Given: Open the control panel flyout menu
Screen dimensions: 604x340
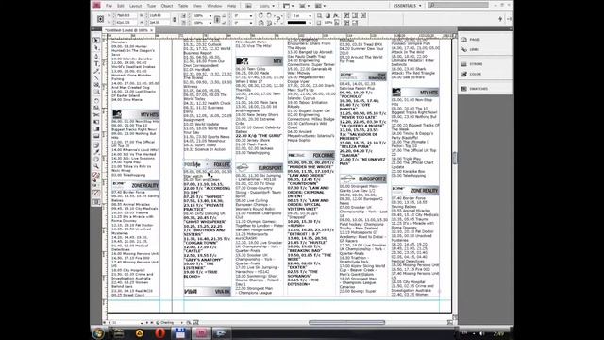Looking at the screenshot, I should 510,19.
